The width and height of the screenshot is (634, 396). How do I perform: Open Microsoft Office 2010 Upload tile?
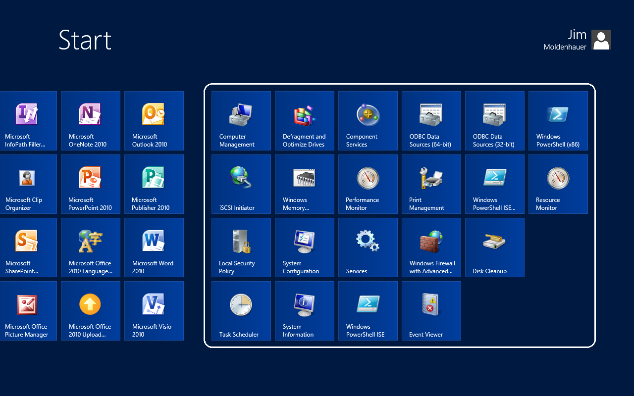pos(91,311)
